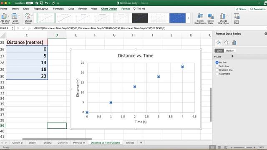
Task: Collapse the Line section triangle
Action: [x=215, y=57]
